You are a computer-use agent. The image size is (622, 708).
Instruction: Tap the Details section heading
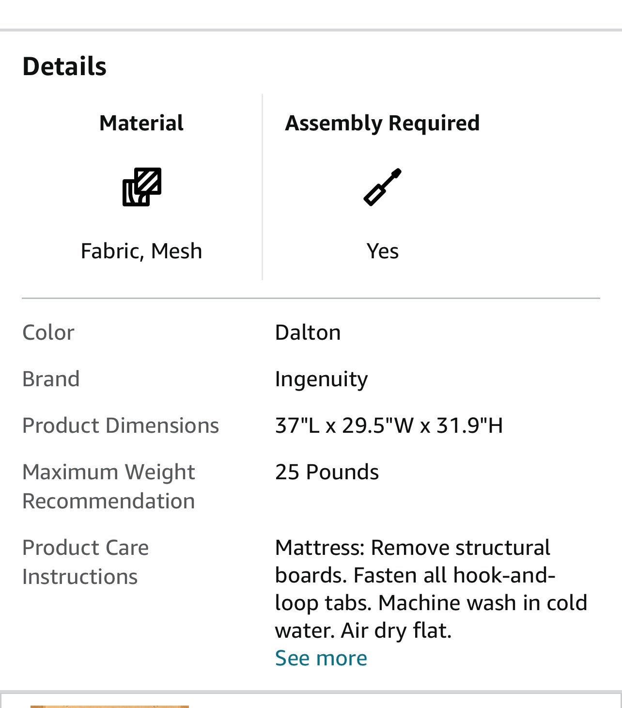[x=64, y=66]
